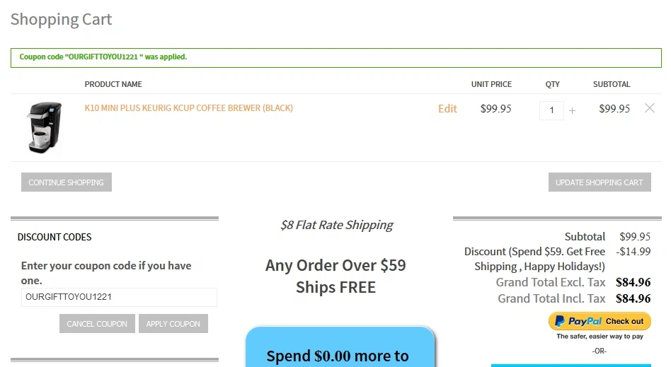Apply the coupon code

click(173, 324)
